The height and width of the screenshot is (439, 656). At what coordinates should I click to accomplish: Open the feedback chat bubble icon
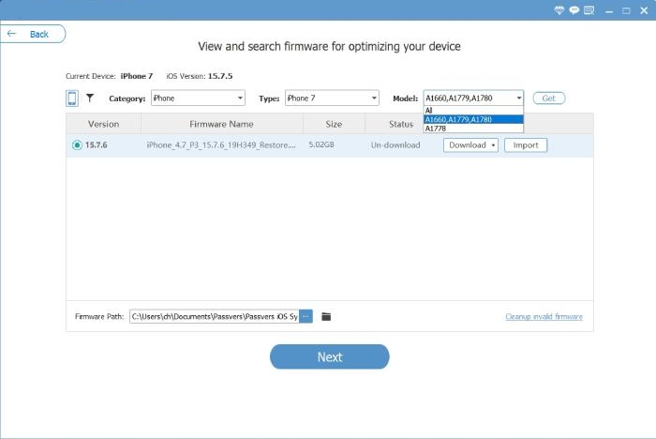click(574, 9)
